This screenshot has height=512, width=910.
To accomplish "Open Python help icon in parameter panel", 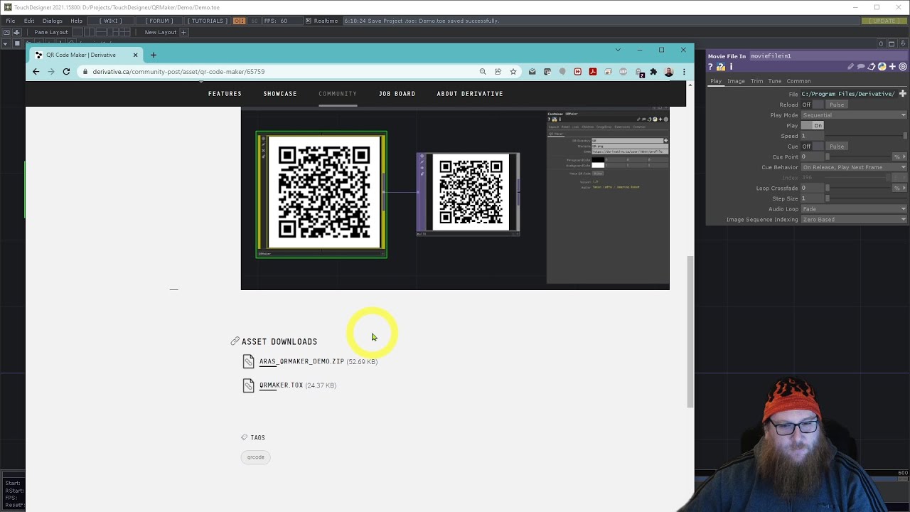I will pyautogui.click(x=721, y=67).
